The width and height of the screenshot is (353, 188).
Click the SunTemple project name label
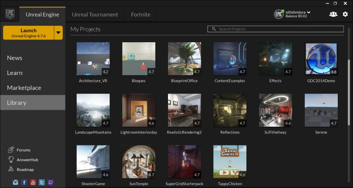(139, 184)
